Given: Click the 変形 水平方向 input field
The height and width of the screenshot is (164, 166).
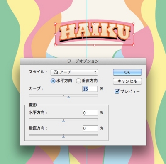Looking at the screenshot, I should (90, 113).
